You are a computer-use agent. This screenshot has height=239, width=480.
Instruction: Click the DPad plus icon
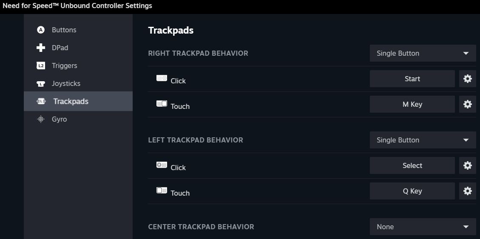(41, 48)
